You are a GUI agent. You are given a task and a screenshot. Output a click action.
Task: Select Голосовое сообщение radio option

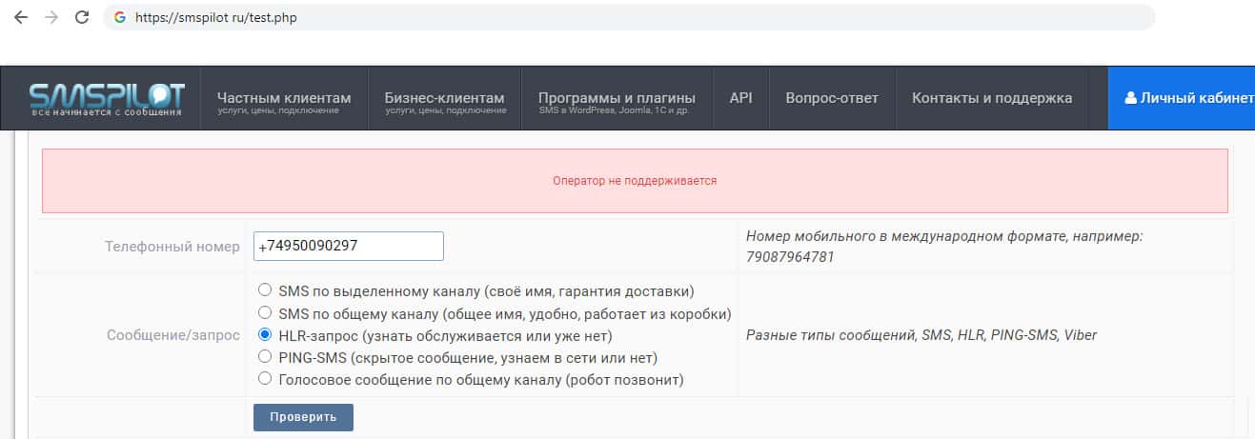265,379
